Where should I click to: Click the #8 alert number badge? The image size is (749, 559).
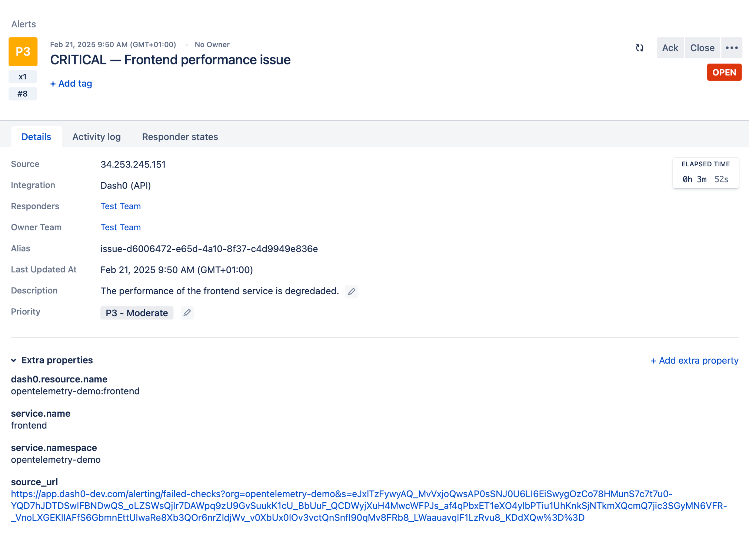pyautogui.click(x=23, y=94)
